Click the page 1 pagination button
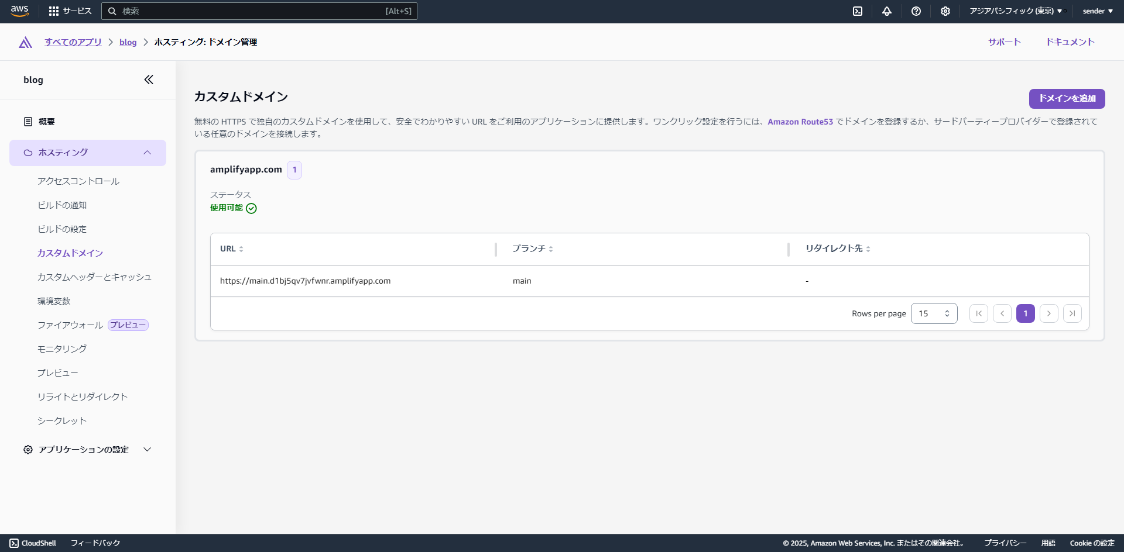The width and height of the screenshot is (1124, 552). (1026, 313)
